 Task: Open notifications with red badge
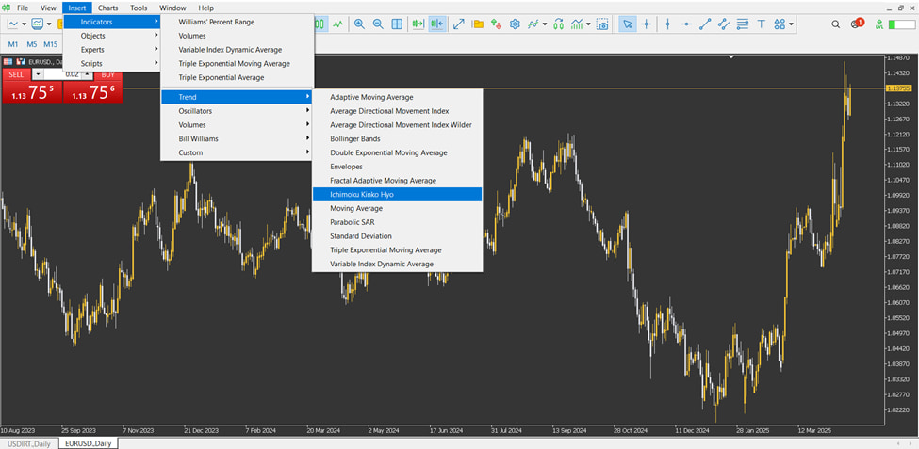coord(856,24)
